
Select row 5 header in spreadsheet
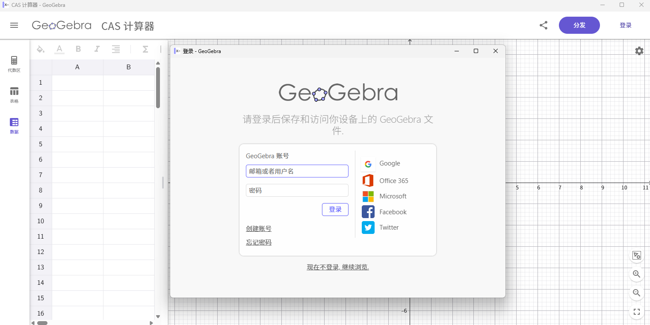point(41,144)
